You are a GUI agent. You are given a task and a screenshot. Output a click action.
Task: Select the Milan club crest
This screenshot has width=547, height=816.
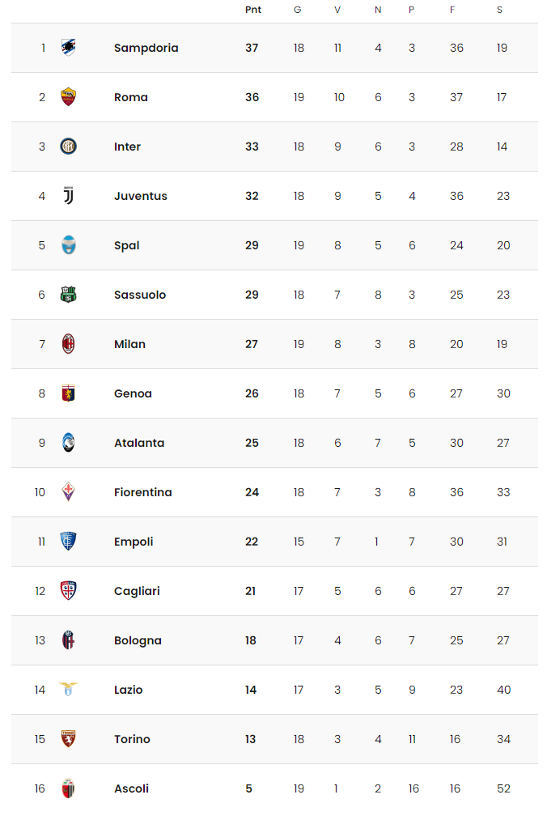pyautogui.click(x=68, y=344)
